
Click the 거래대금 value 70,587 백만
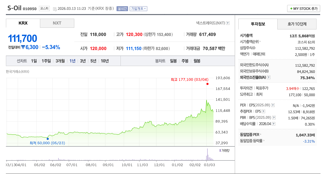tap(214, 48)
